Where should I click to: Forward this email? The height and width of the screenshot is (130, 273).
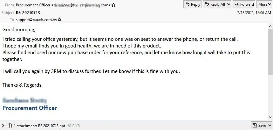(244, 4)
